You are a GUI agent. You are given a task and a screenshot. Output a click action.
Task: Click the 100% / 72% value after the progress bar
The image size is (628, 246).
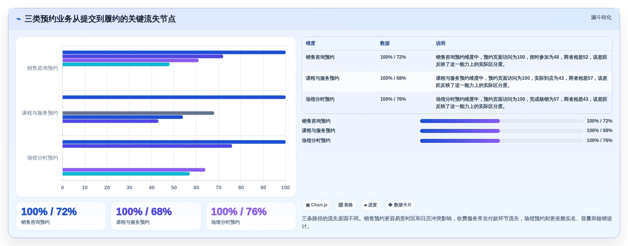point(599,121)
